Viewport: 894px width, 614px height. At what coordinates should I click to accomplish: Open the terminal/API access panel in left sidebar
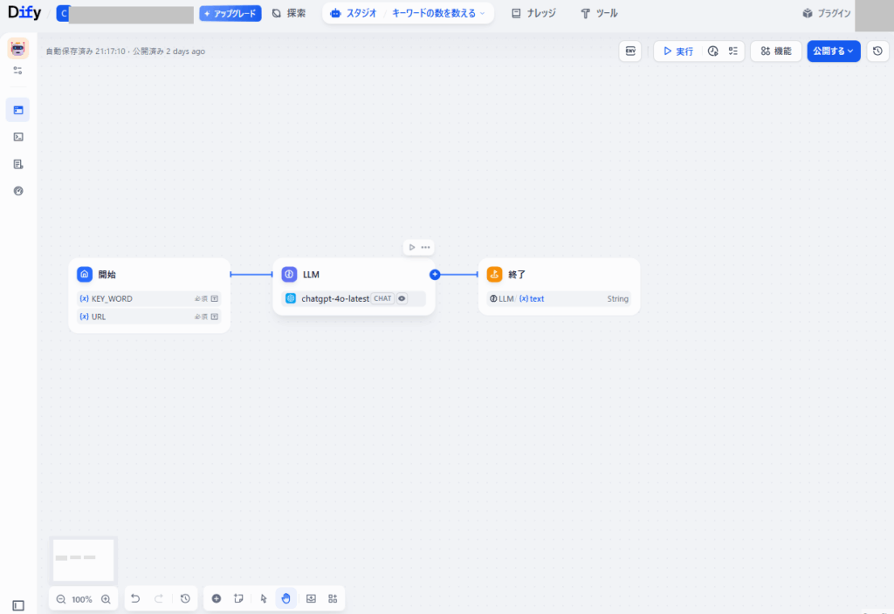point(17,136)
